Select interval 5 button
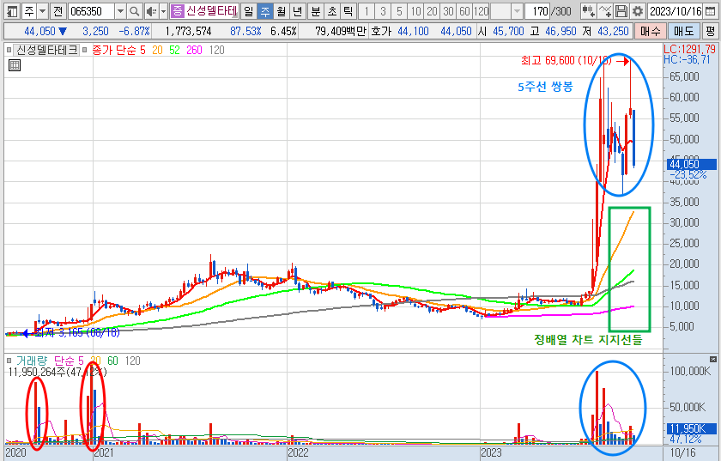Viewport: 721px width, 461px height. 399,11
